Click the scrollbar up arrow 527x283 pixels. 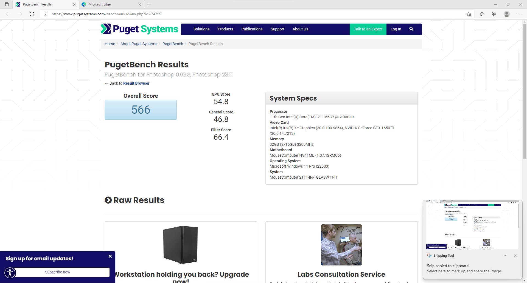coord(525,21)
